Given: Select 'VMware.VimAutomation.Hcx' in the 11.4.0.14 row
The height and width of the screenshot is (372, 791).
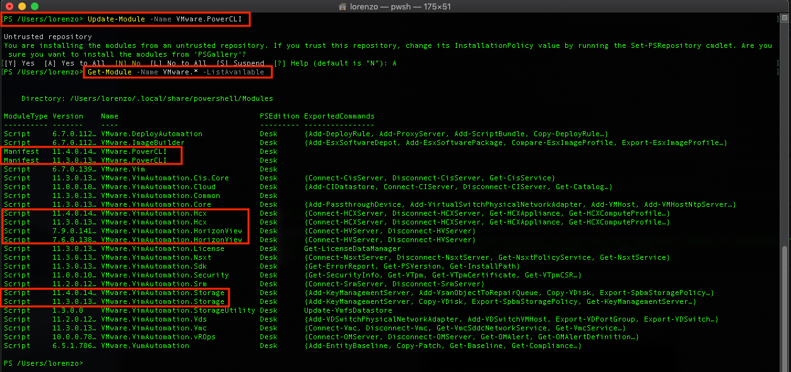Looking at the screenshot, I should coord(154,213).
